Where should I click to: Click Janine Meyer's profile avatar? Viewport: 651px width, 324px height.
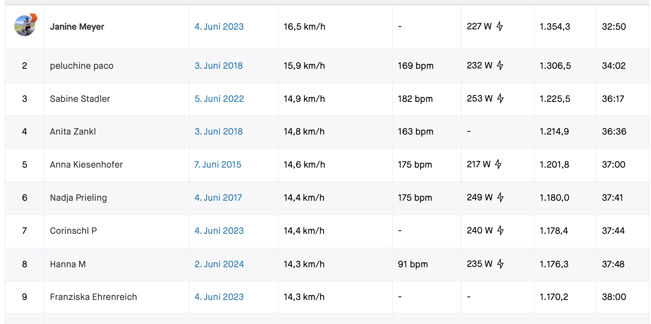point(25,26)
